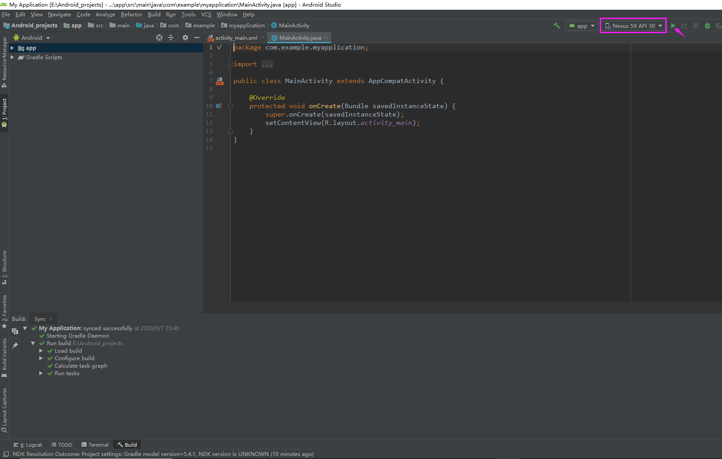722x459 pixels.
Task: Toggle the Resource Manager side panel
Action: 4,62
